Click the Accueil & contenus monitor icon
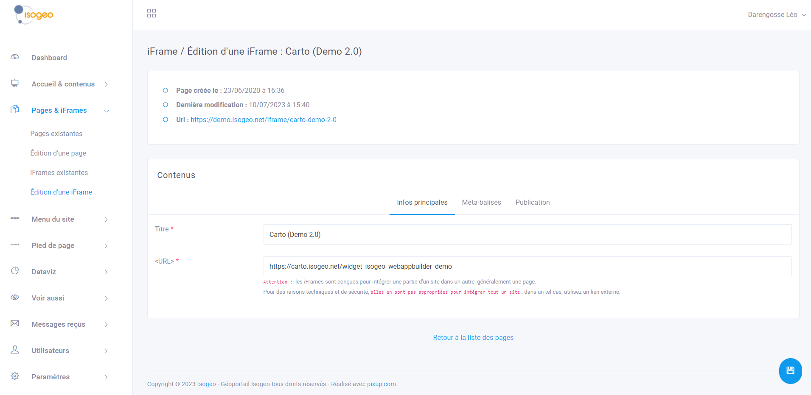This screenshot has height=395, width=811. 15,83
